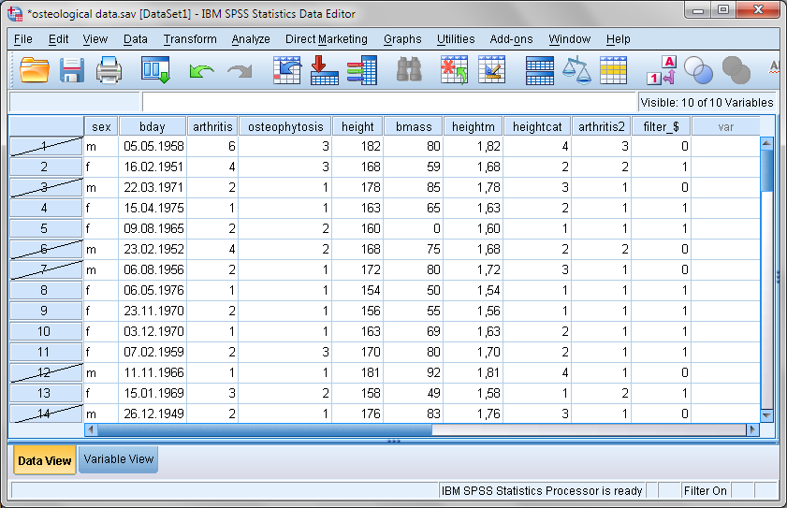Open the Graphs menu
This screenshot has width=787, height=508.
[x=402, y=39]
